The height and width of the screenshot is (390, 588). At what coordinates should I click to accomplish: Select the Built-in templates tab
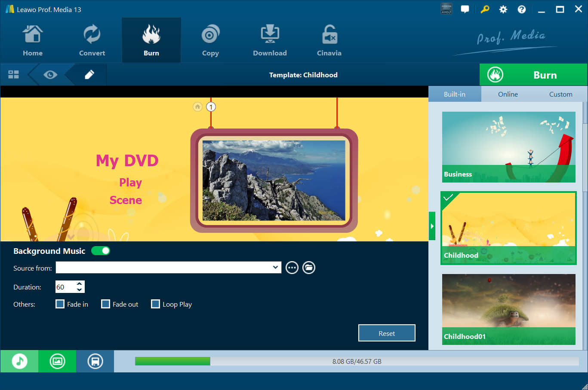coord(455,94)
